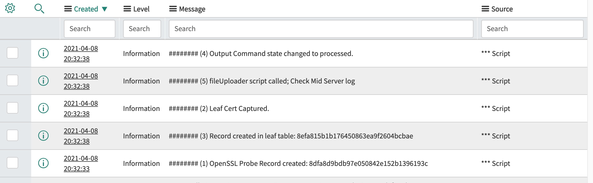Check the OpenSSL Probe row checkbox

point(12,163)
